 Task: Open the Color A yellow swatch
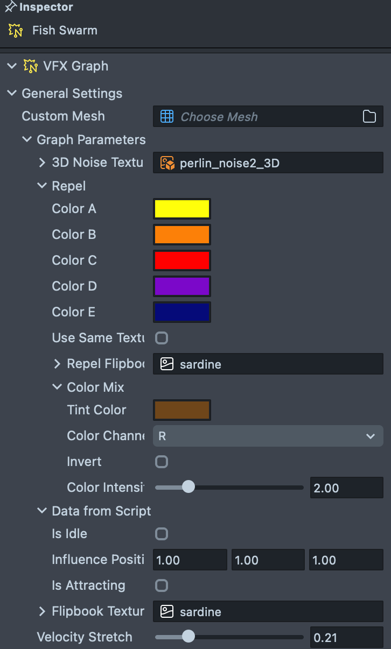point(182,209)
